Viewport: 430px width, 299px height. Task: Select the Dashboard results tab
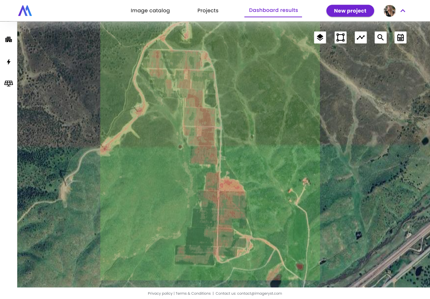tap(274, 10)
